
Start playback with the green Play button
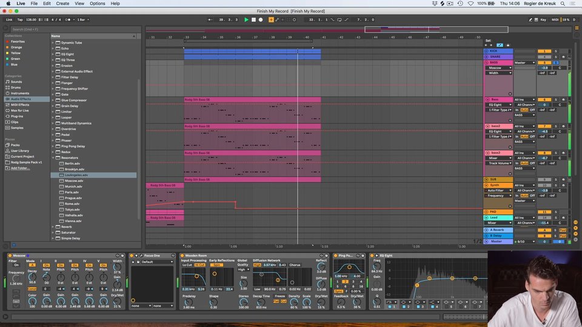click(246, 19)
